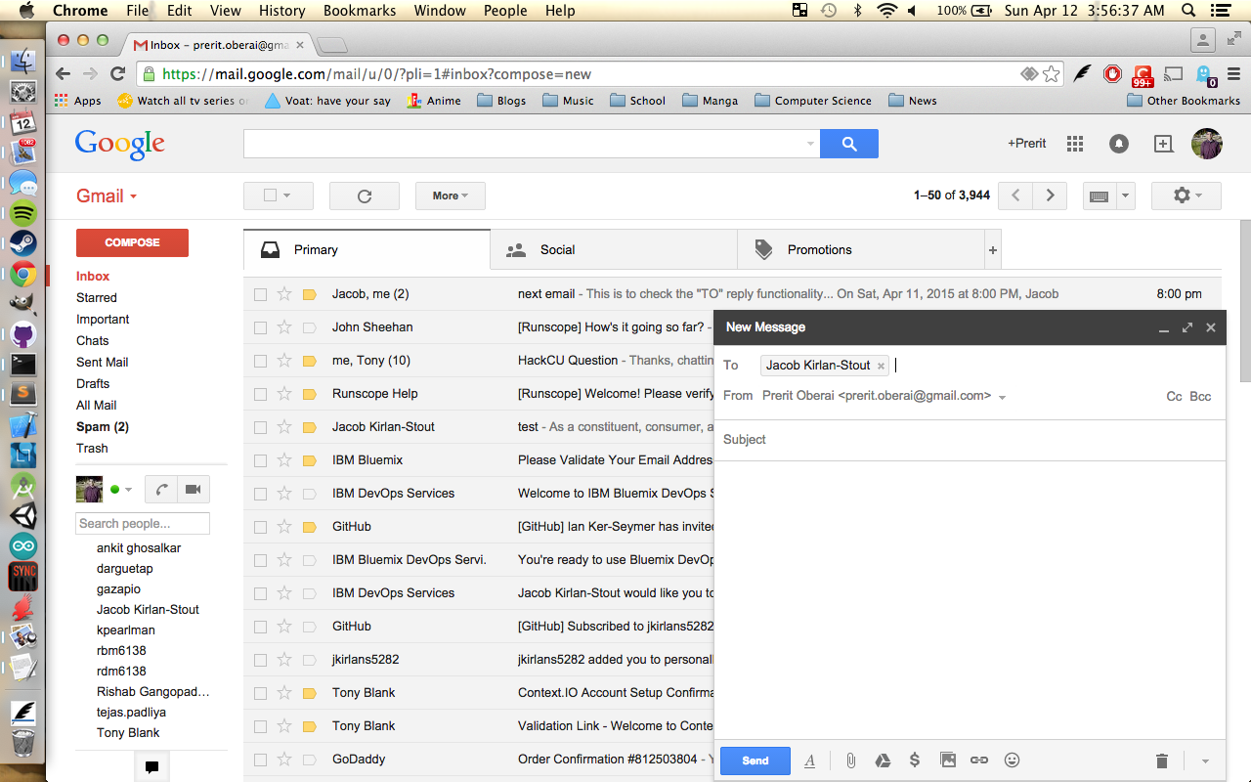Remove Jacob Kirlan-Stout recipient chip
1251x782 pixels.
(x=881, y=366)
